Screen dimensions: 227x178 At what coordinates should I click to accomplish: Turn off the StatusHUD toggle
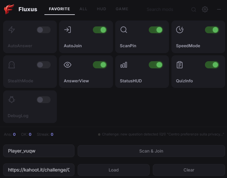click(x=156, y=65)
